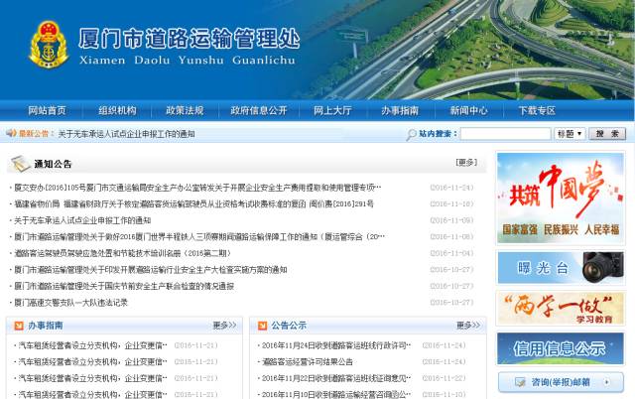Click date (2016-11-22) in 公告公示 panel
Image resolution: width=635 pixels, height=399 pixels.
pyautogui.click(x=444, y=378)
